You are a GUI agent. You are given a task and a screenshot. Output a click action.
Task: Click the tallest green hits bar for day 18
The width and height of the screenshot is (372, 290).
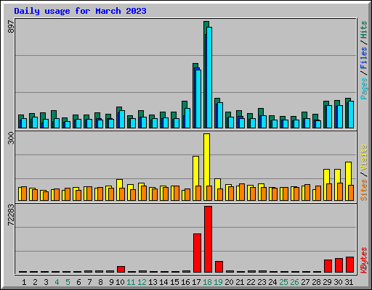[x=206, y=24]
